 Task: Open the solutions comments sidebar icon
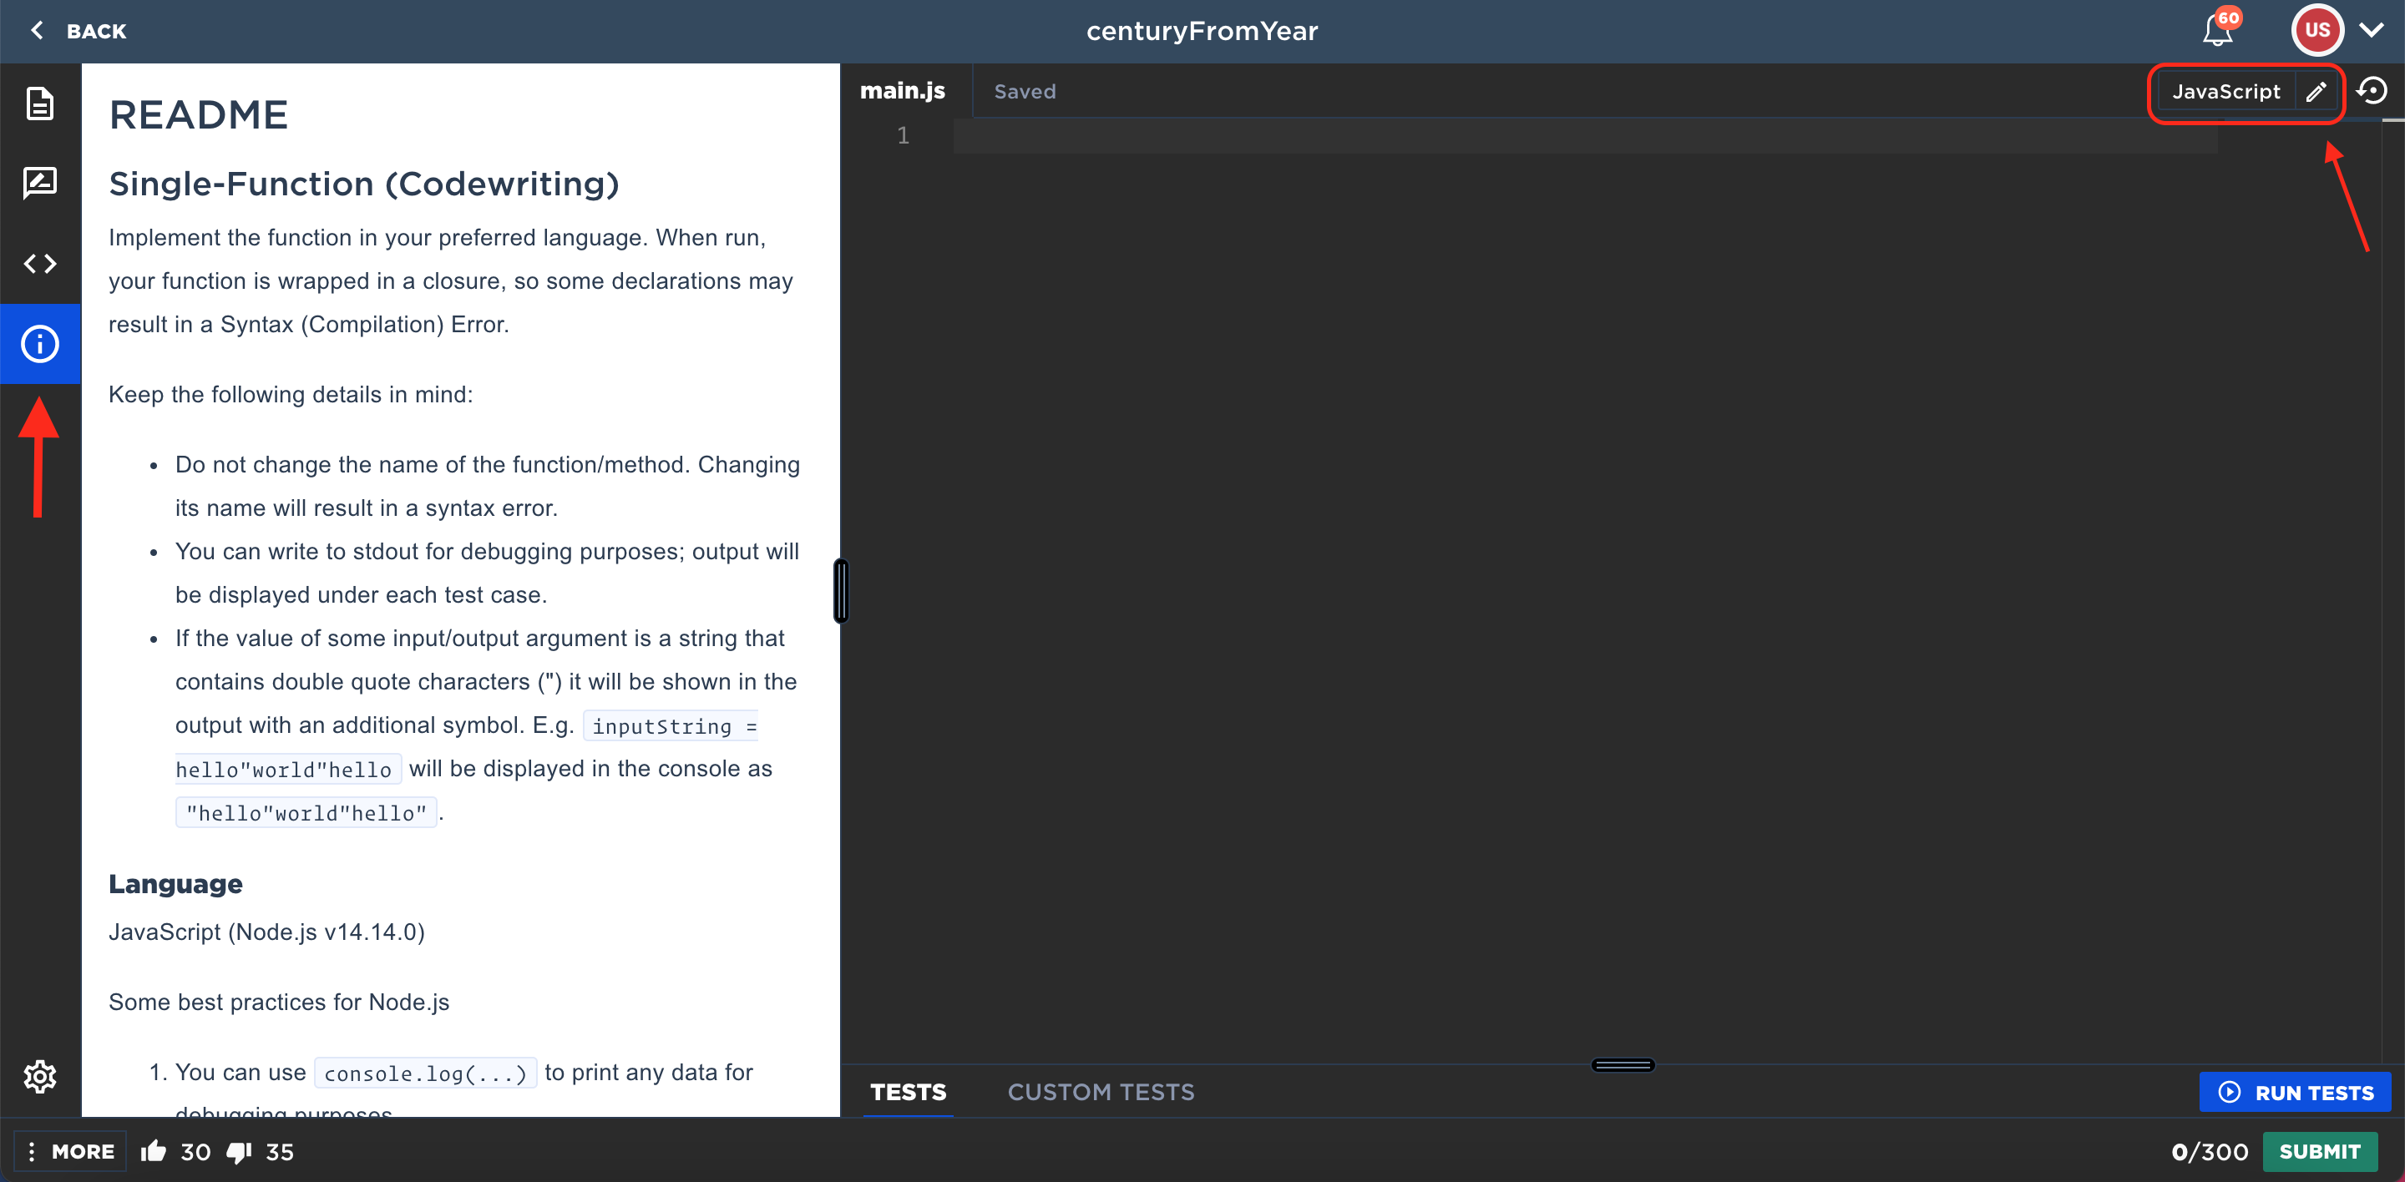pos(39,183)
